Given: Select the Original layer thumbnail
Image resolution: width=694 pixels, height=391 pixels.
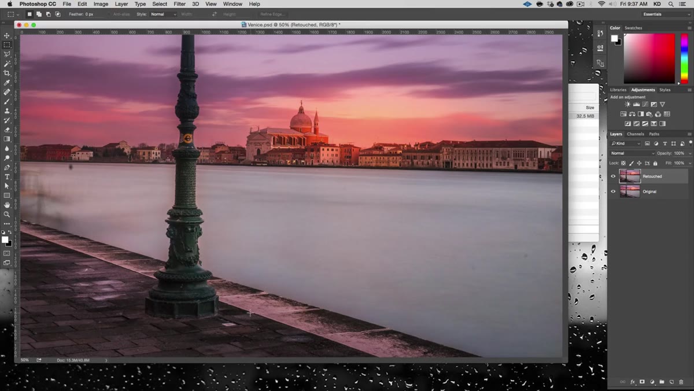Looking at the screenshot, I should (630, 191).
